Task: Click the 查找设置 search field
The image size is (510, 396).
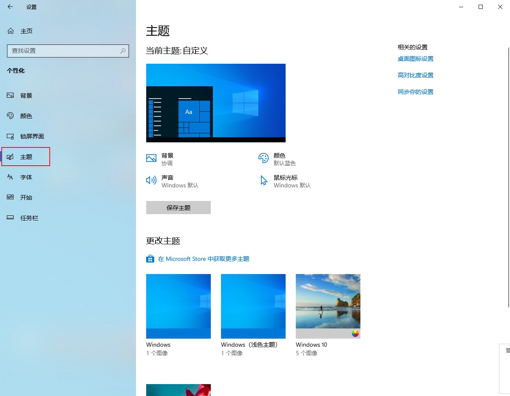Action: pyautogui.click(x=68, y=51)
